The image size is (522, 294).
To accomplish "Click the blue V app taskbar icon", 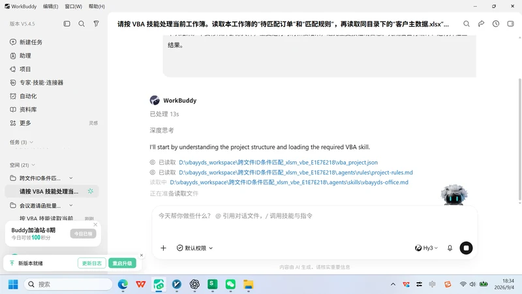I will click(177, 284).
